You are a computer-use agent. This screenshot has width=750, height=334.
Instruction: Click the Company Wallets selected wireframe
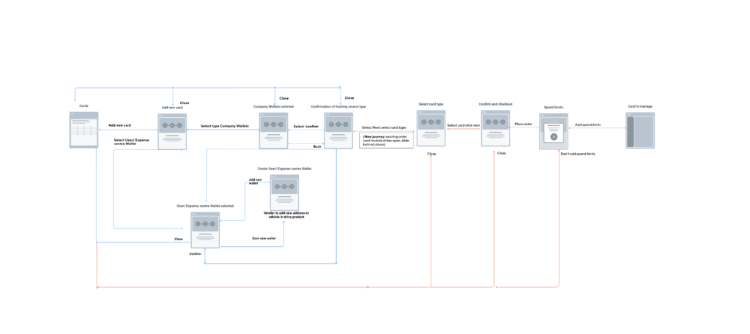(x=273, y=130)
